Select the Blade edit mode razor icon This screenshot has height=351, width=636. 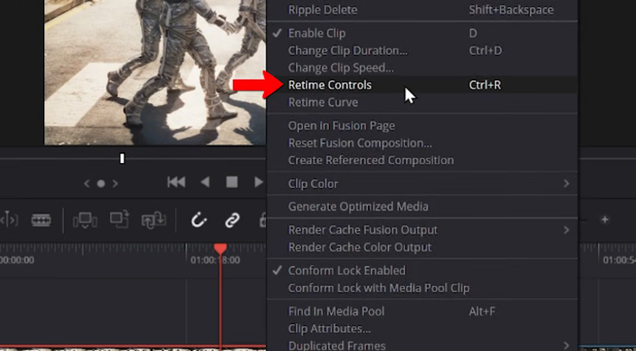pos(41,220)
